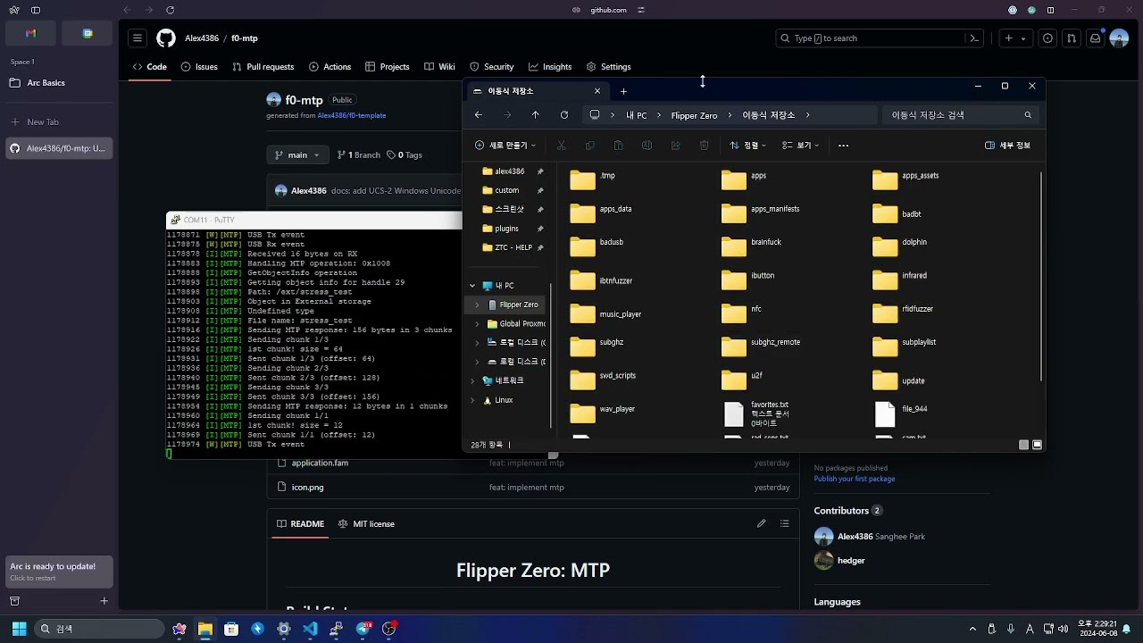Open the application.fam file
This screenshot has height=643, width=1143.
(x=320, y=463)
